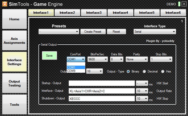Open the Parity dropdown
188x116 pixels.
(x=137, y=59)
